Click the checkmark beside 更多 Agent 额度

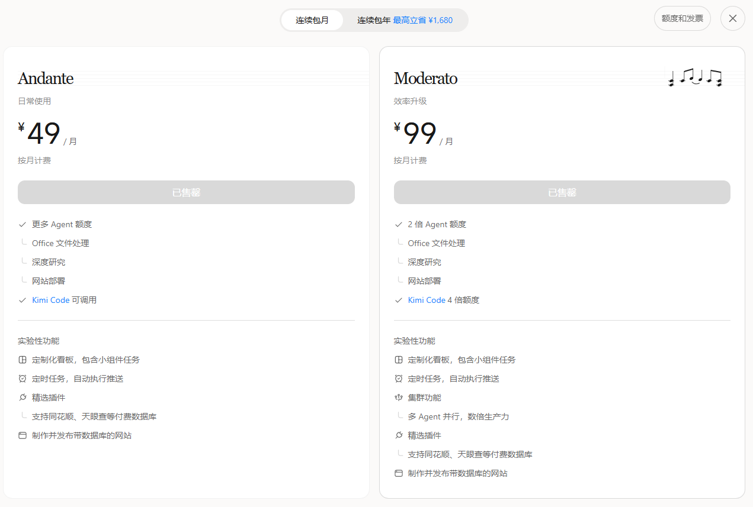(23, 224)
